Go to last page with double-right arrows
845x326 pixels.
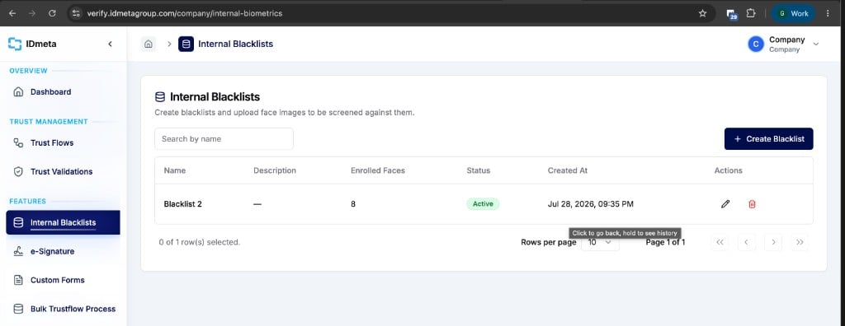[x=800, y=243]
